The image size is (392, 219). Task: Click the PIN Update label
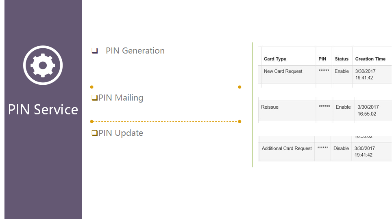coord(121,133)
